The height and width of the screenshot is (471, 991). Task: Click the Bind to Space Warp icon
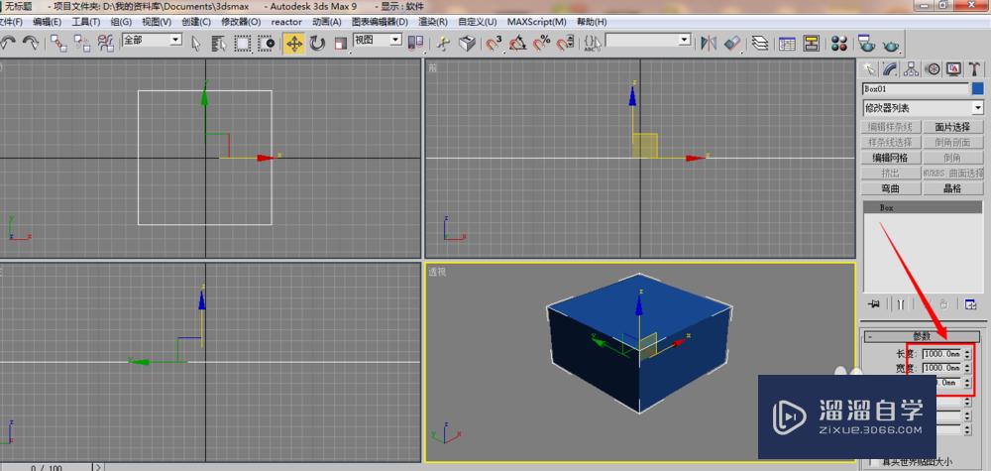106,43
